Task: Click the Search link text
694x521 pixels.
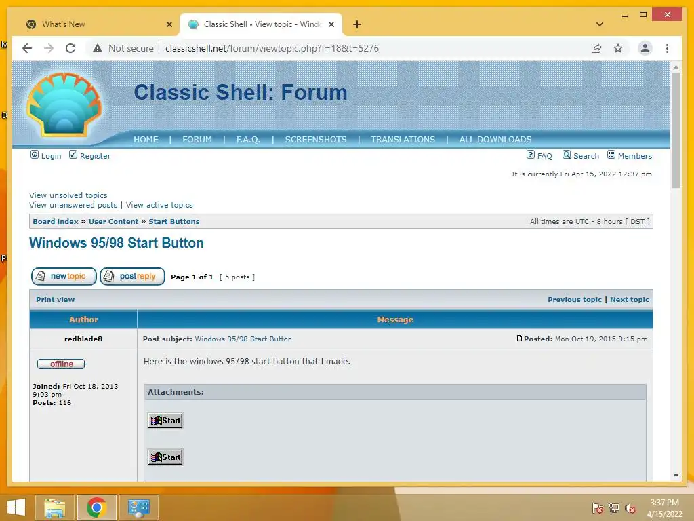Action: click(586, 156)
